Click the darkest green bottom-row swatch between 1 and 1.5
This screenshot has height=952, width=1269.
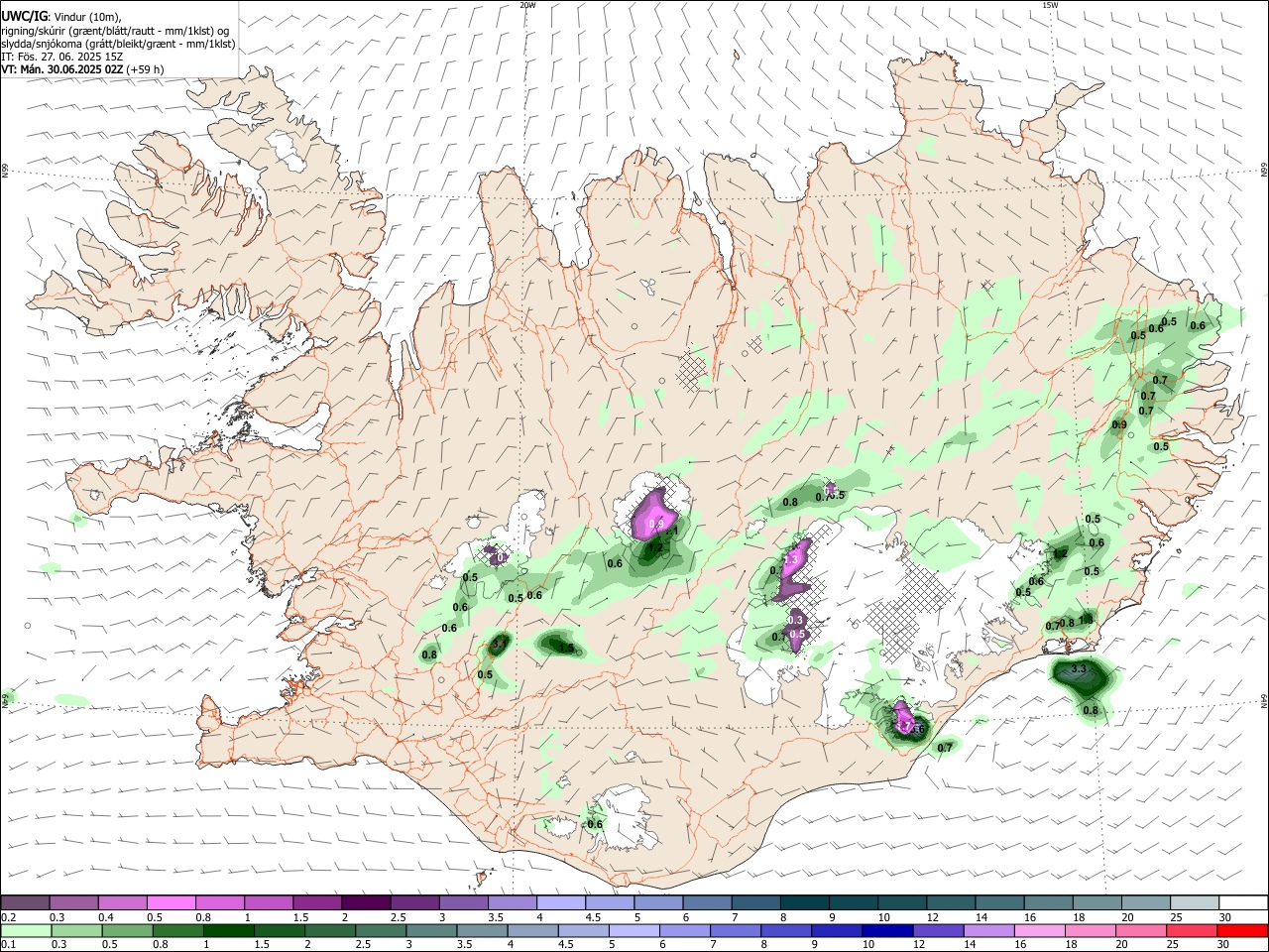tap(227, 930)
